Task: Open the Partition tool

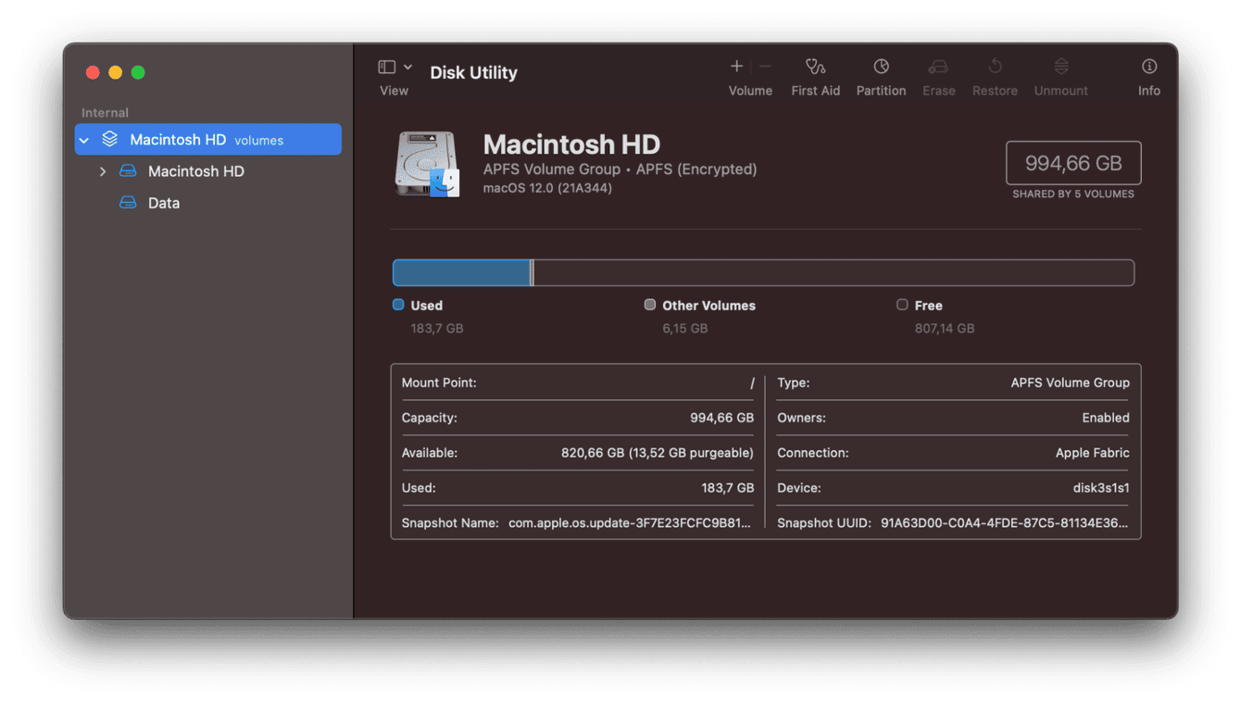Action: point(881,67)
